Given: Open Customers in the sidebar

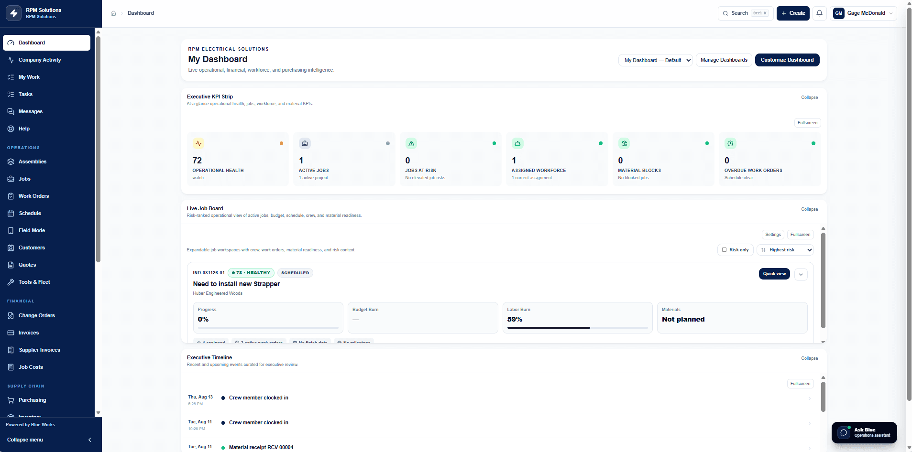Looking at the screenshot, I should (x=46, y=248).
